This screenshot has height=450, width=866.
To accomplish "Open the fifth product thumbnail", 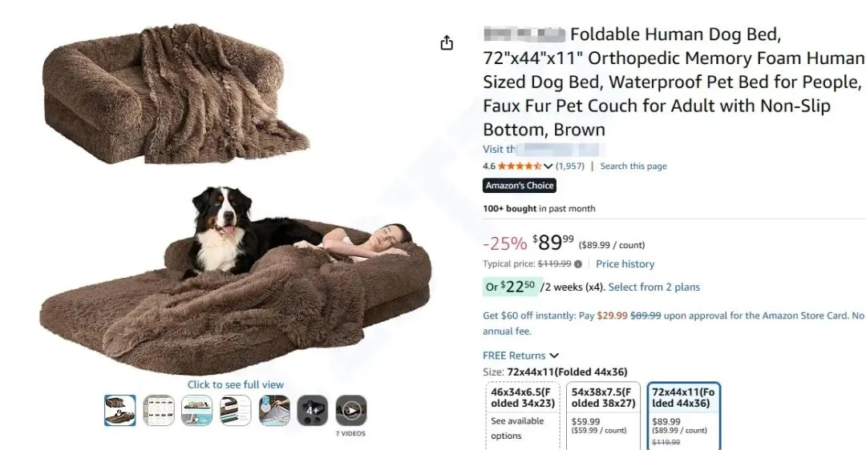I will [x=274, y=410].
